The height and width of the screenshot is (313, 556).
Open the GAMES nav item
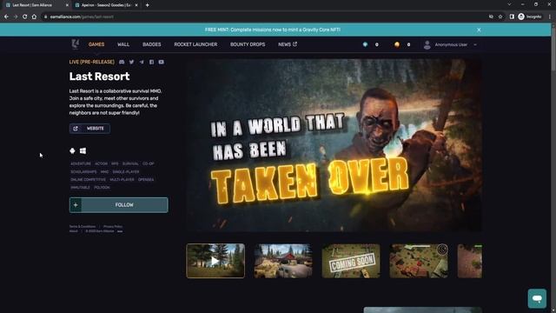point(96,44)
